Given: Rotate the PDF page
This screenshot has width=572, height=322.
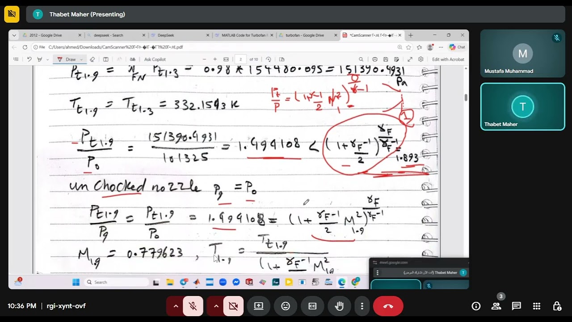Looking at the screenshot, I should coord(268,59).
